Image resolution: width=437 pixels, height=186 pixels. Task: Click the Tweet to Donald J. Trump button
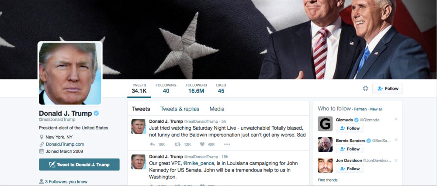[79, 165]
